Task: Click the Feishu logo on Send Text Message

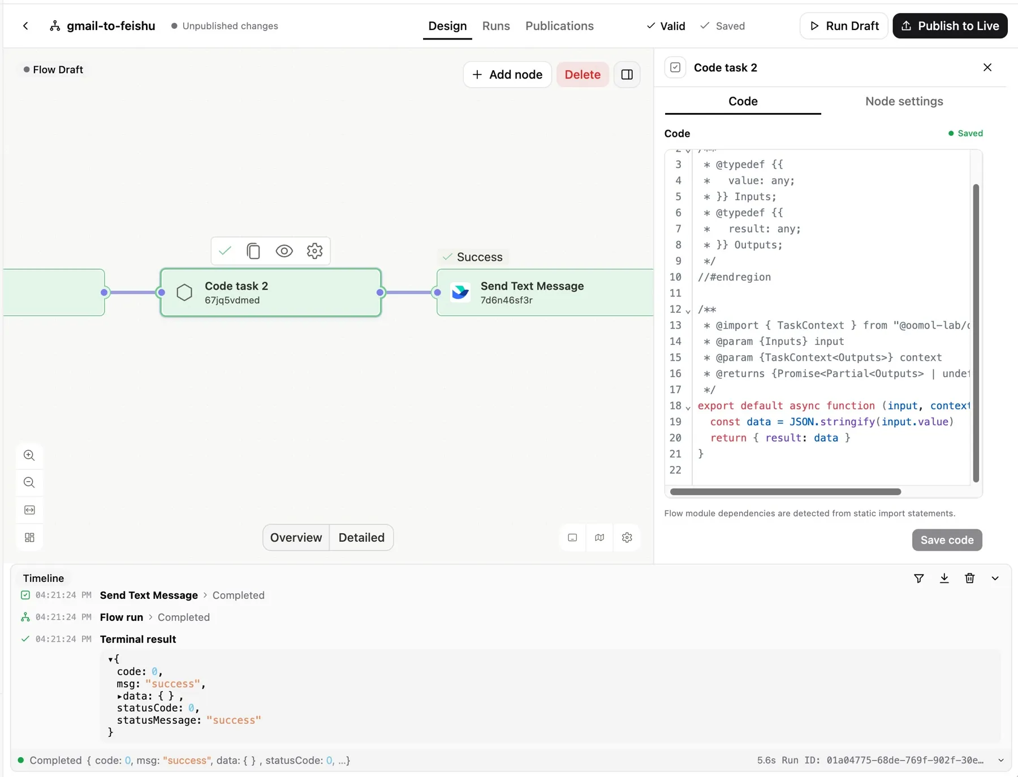Action: coord(460,292)
